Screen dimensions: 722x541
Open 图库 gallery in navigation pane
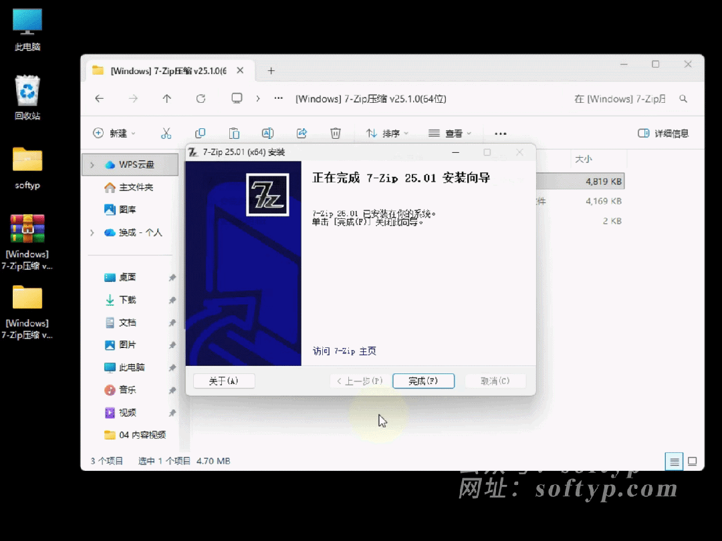[x=120, y=210]
